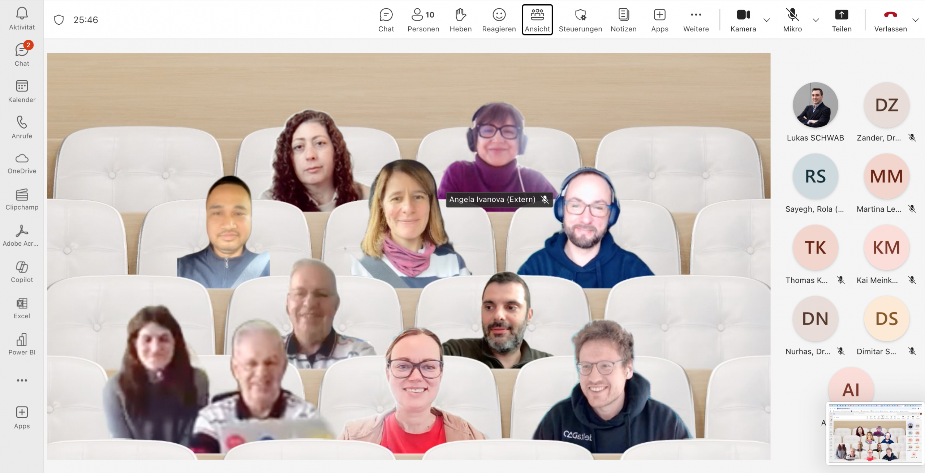Click the shared screen preview thumbnail

point(875,433)
